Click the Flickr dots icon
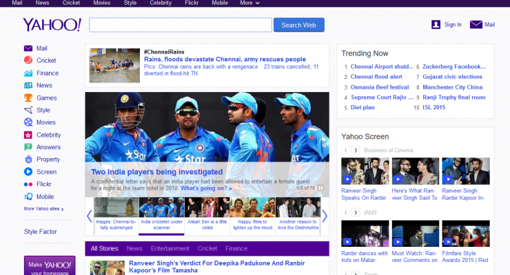Screen dimensions: 510x275 [x=28, y=184]
